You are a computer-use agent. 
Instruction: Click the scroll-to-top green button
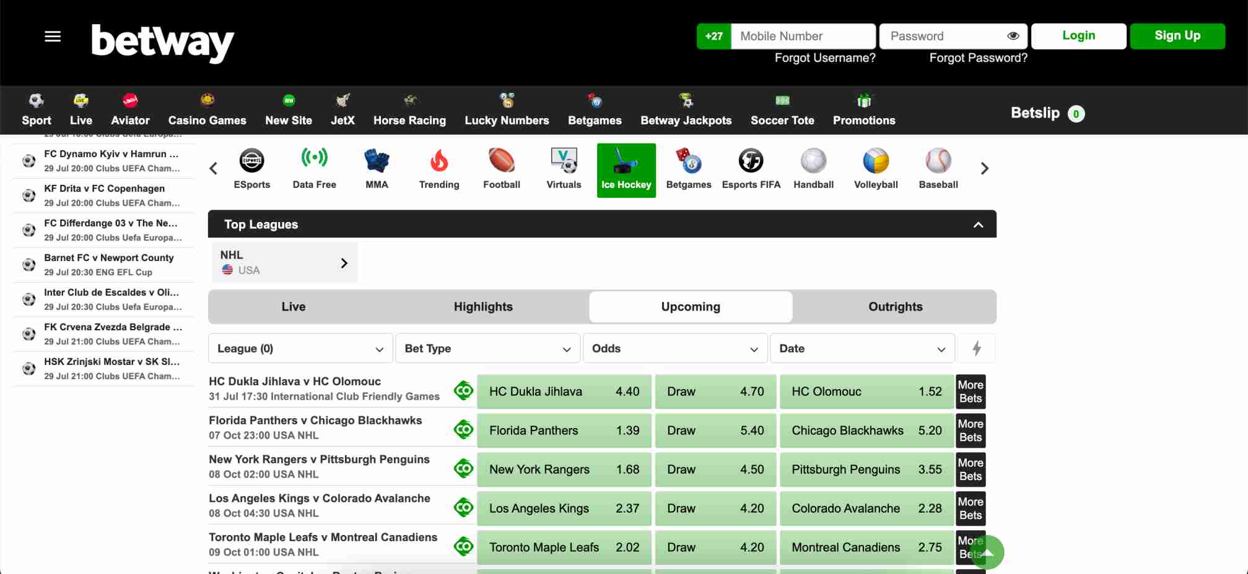click(987, 552)
